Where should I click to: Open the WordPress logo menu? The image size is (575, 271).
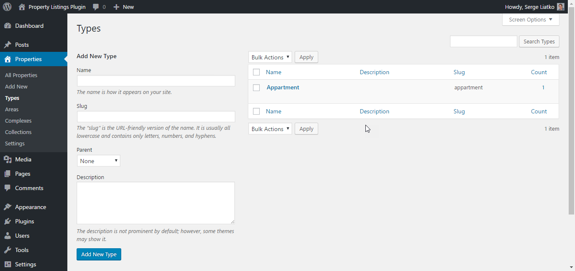(7, 7)
